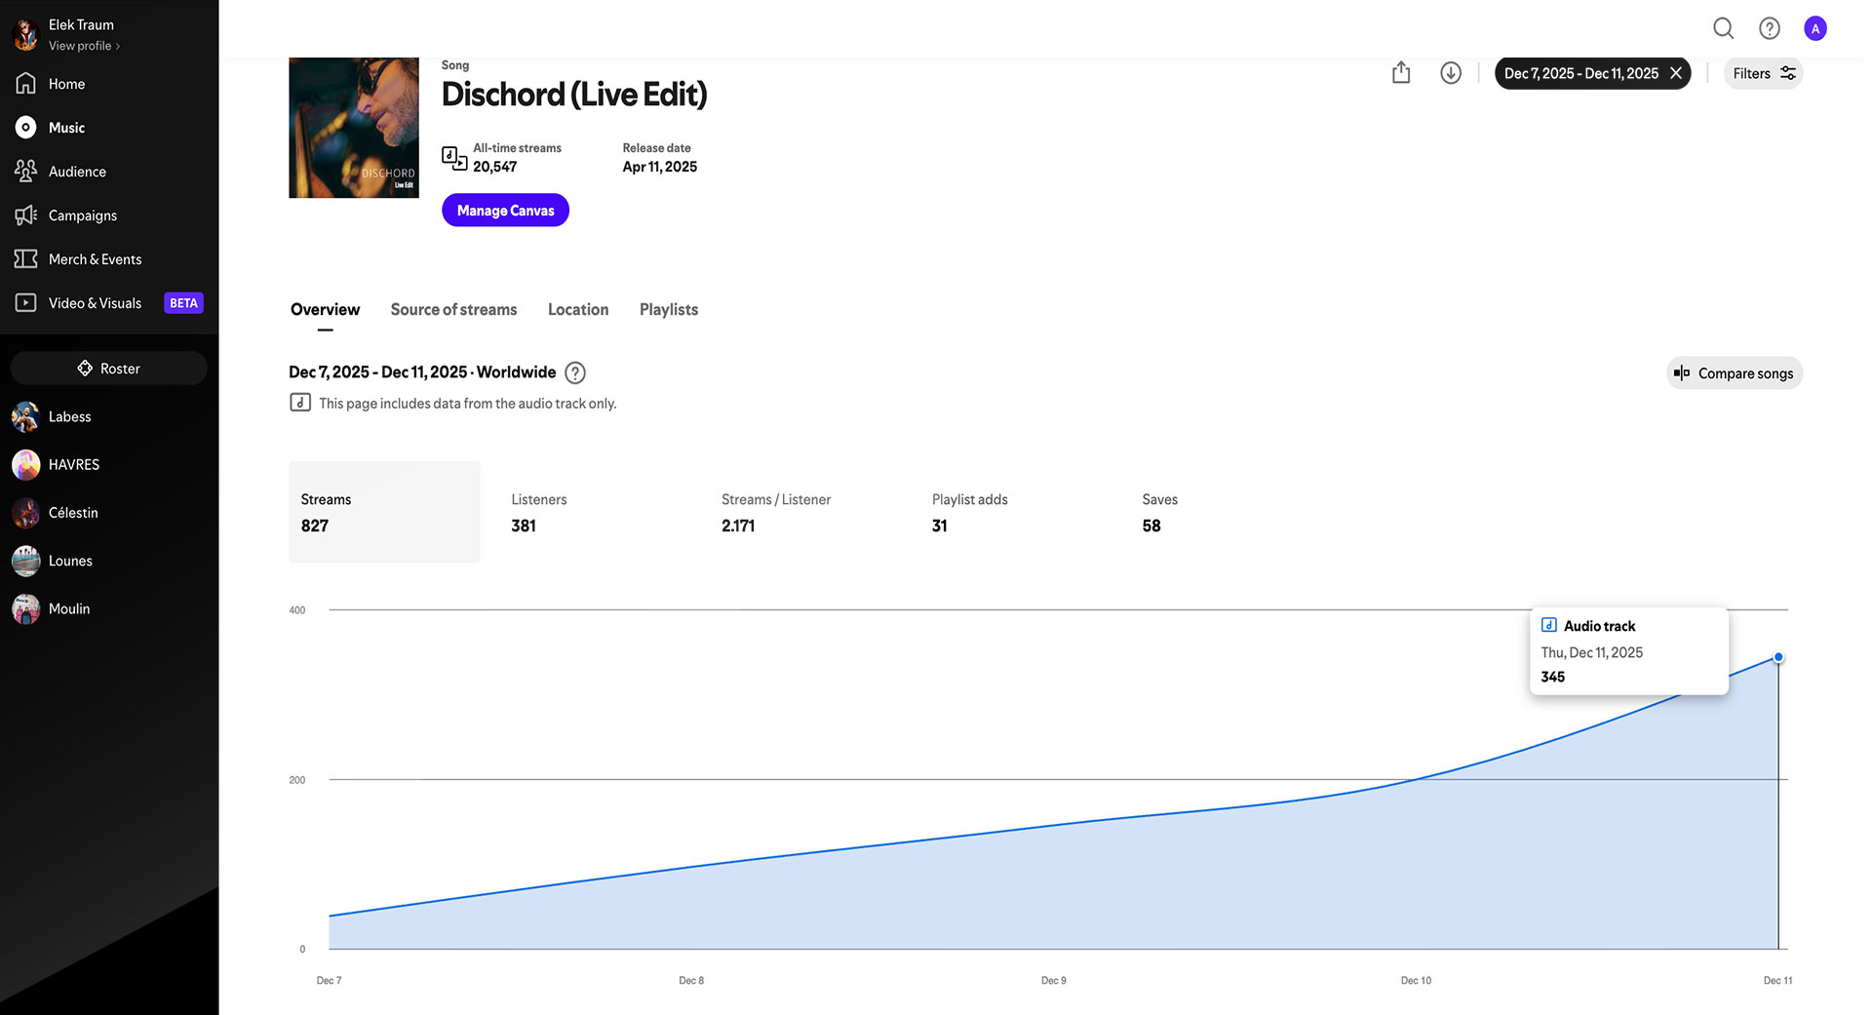Click the Compare songs button
Viewport: 1872px width, 1015px height.
(x=1734, y=373)
